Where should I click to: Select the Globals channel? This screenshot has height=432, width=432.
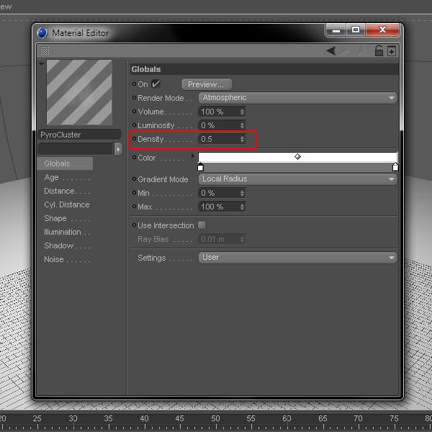[x=65, y=163]
